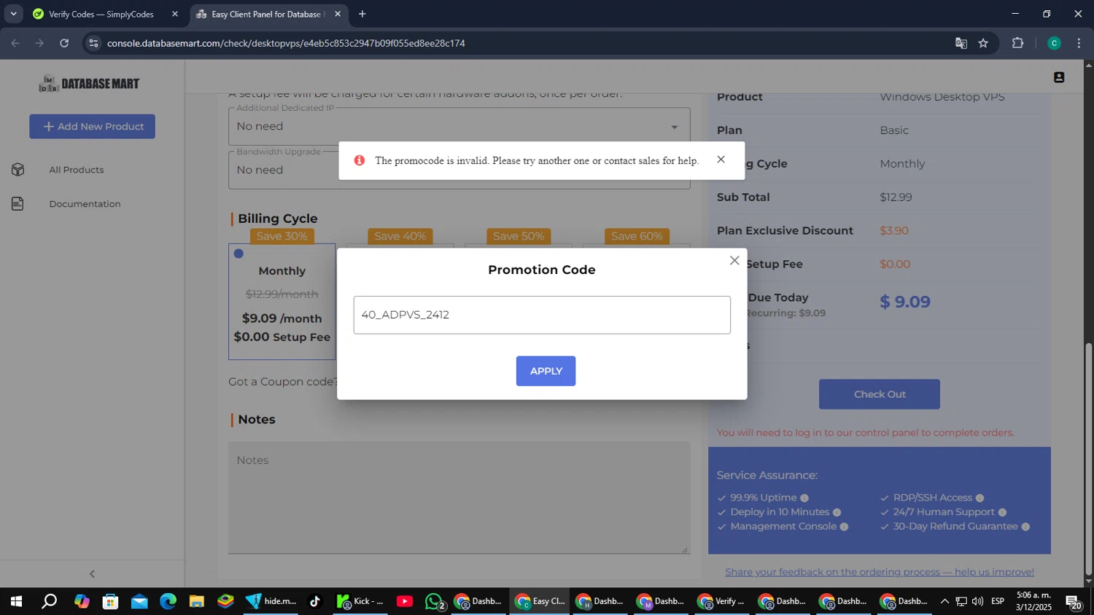This screenshot has height=615, width=1094.
Task: Open WhatsApp from the taskbar
Action: [x=435, y=601]
